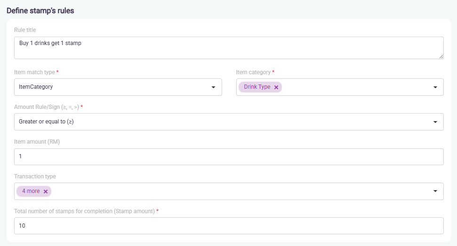The image size is (457, 246).
Task: Click the Drink Type chip label
Action: pos(257,87)
